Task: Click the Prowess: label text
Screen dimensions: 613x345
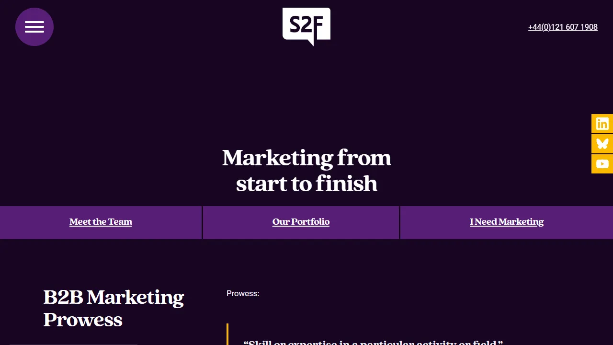Action: [x=242, y=293]
